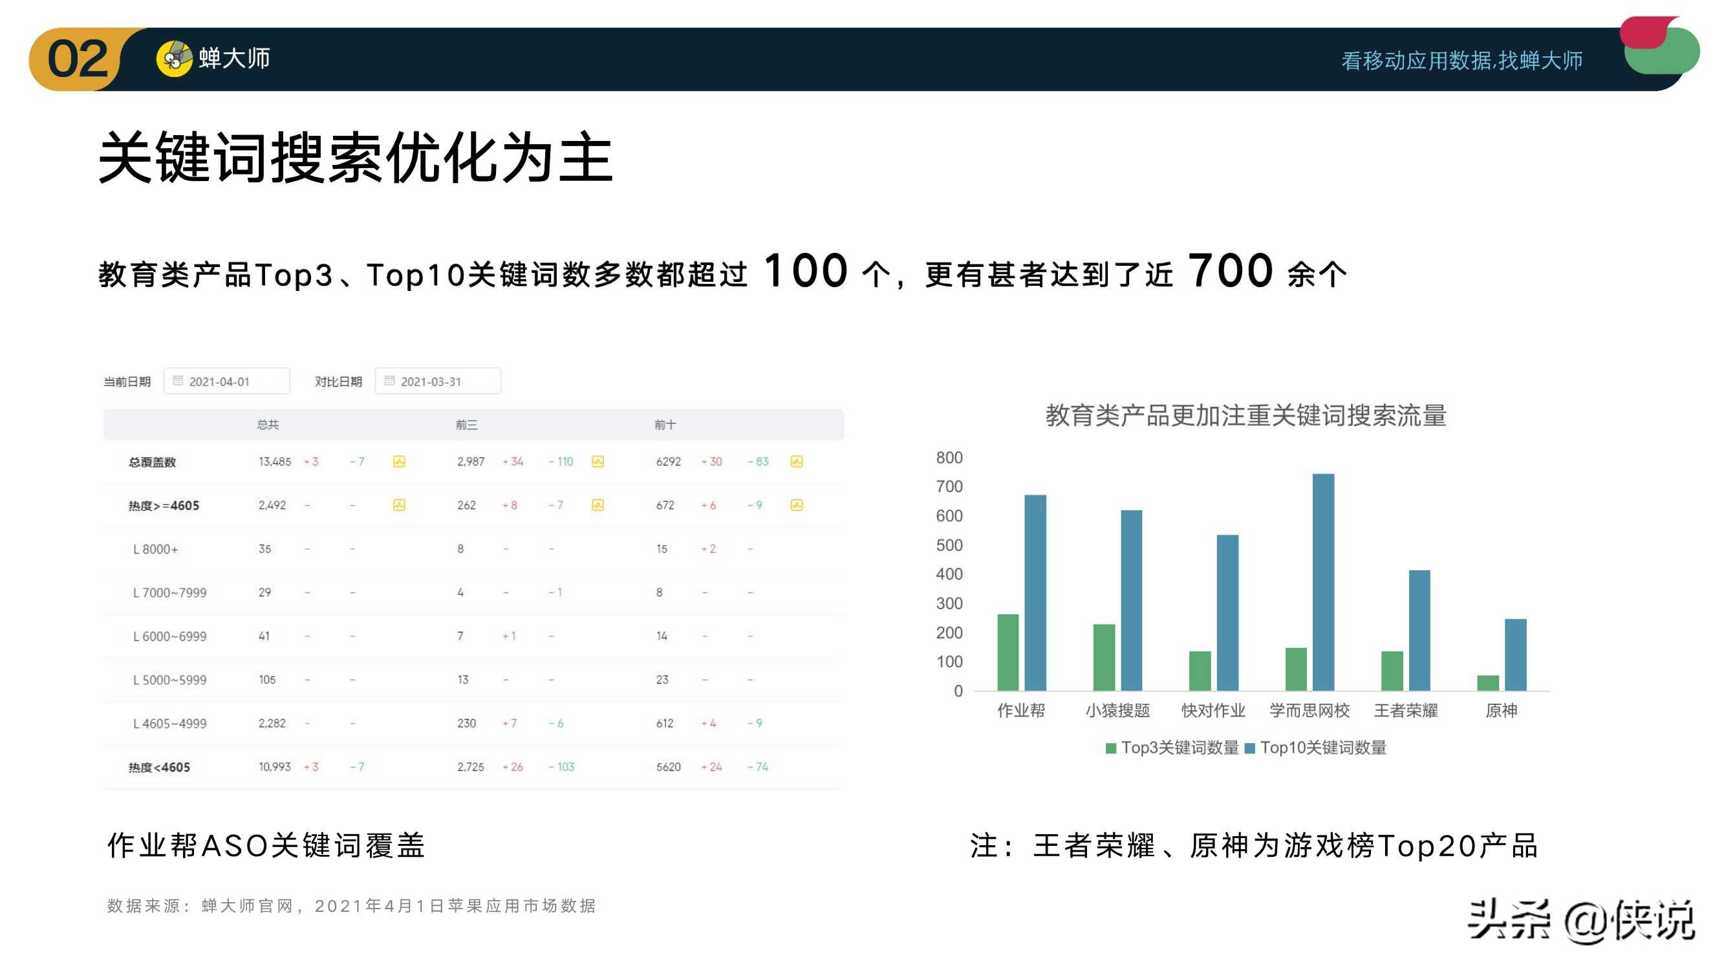The height and width of the screenshot is (970, 1724).
Task: Click the Top10关键词数量 blue legend swatch
Action: click(x=1249, y=748)
